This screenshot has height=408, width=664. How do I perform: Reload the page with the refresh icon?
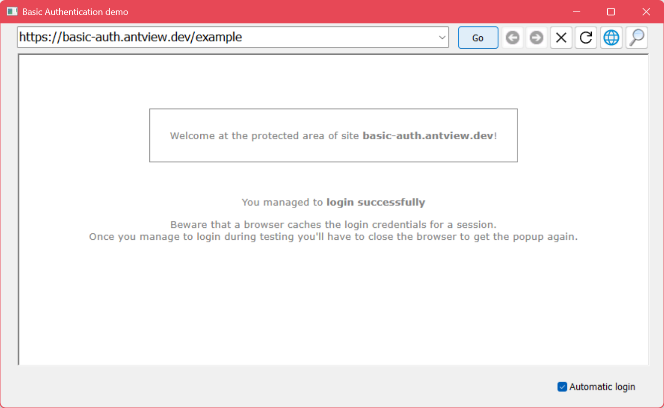click(586, 38)
